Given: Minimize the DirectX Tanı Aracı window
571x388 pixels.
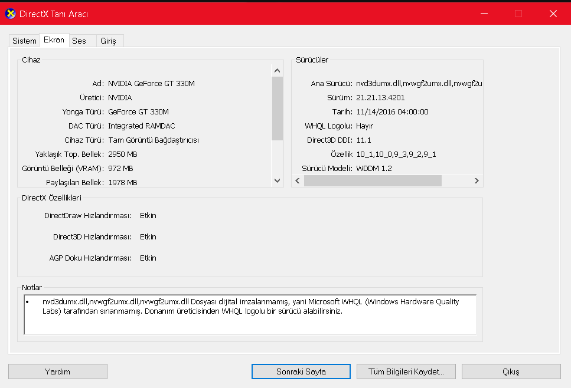Looking at the screenshot, I should click(x=484, y=14).
